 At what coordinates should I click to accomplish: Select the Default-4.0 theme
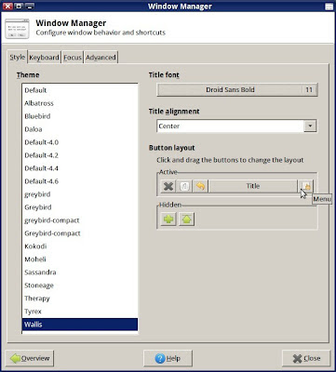80,142
